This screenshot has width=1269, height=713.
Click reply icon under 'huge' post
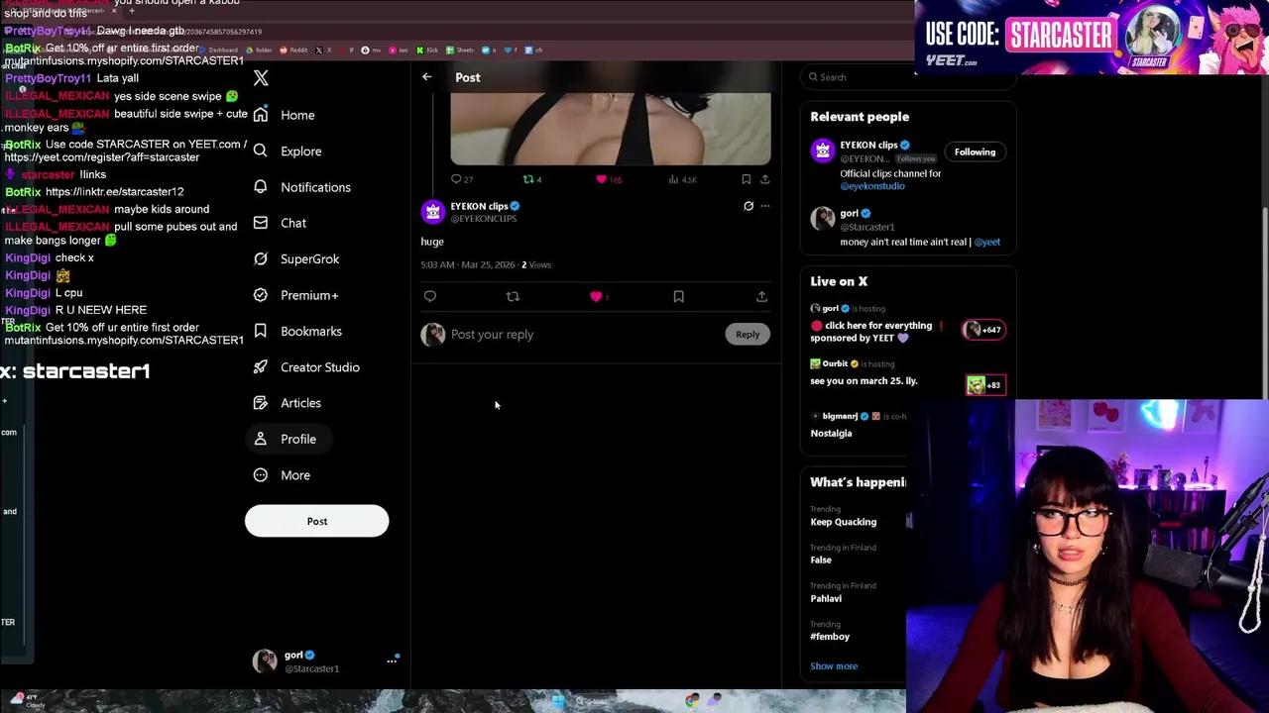point(430,296)
